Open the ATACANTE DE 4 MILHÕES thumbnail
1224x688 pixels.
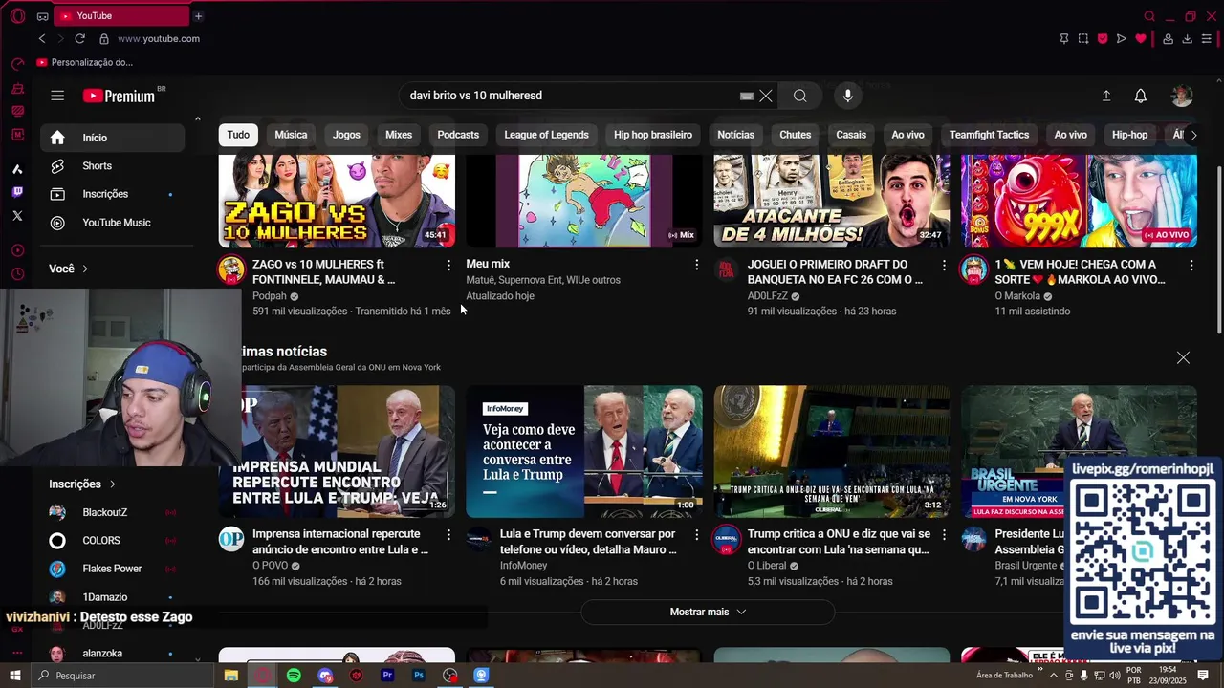832,201
